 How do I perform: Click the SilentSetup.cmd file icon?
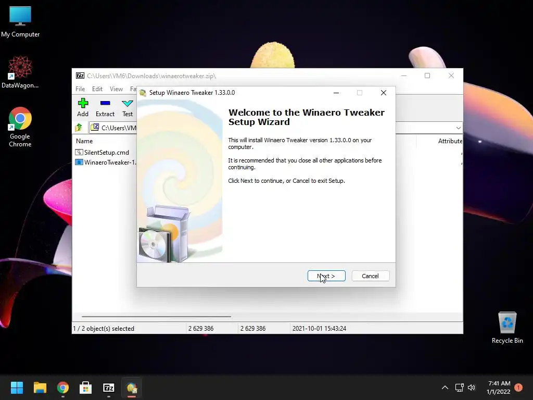click(x=79, y=153)
